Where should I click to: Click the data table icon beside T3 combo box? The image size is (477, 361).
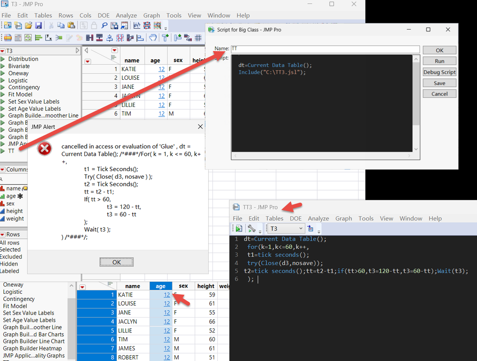(310, 228)
